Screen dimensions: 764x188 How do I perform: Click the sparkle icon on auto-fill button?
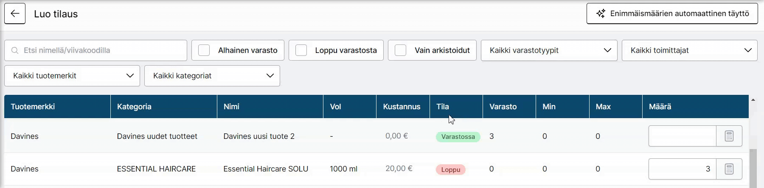pyautogui.click(x=601, y=14)
